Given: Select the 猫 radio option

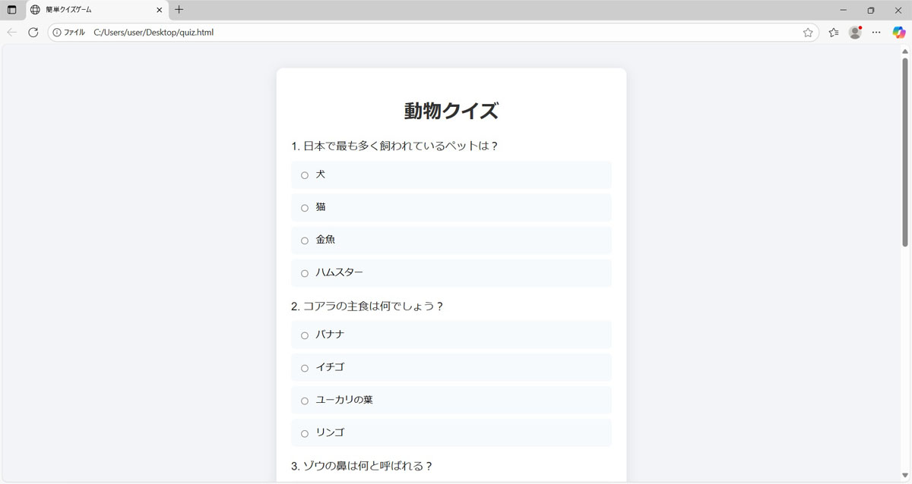Looking at the screenshot, I should click(x=305, y=208).
